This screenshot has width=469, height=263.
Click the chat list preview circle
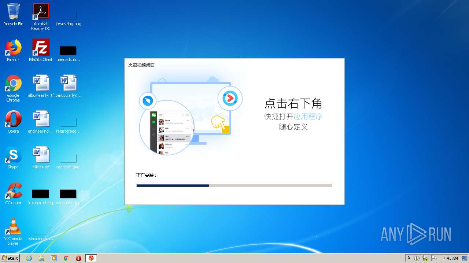click(x=167, y=127)
